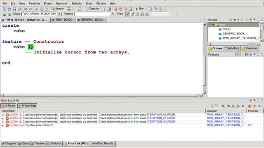
Task: Expand the VCCH forth error row
Action: click(2, 122)
